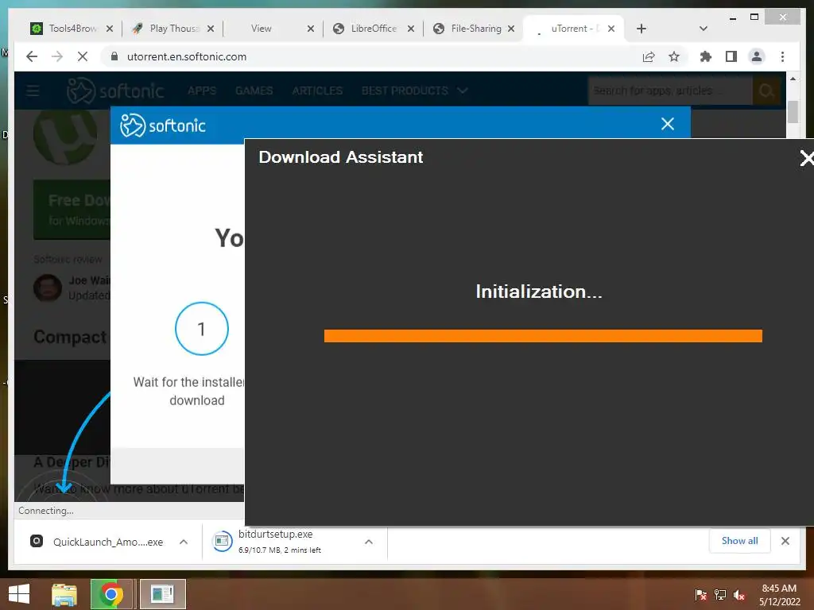The image size is (814, 610).
Task: Click the Action Center flag tray icon
Action: pyautogui.click(x=700, y=594)
